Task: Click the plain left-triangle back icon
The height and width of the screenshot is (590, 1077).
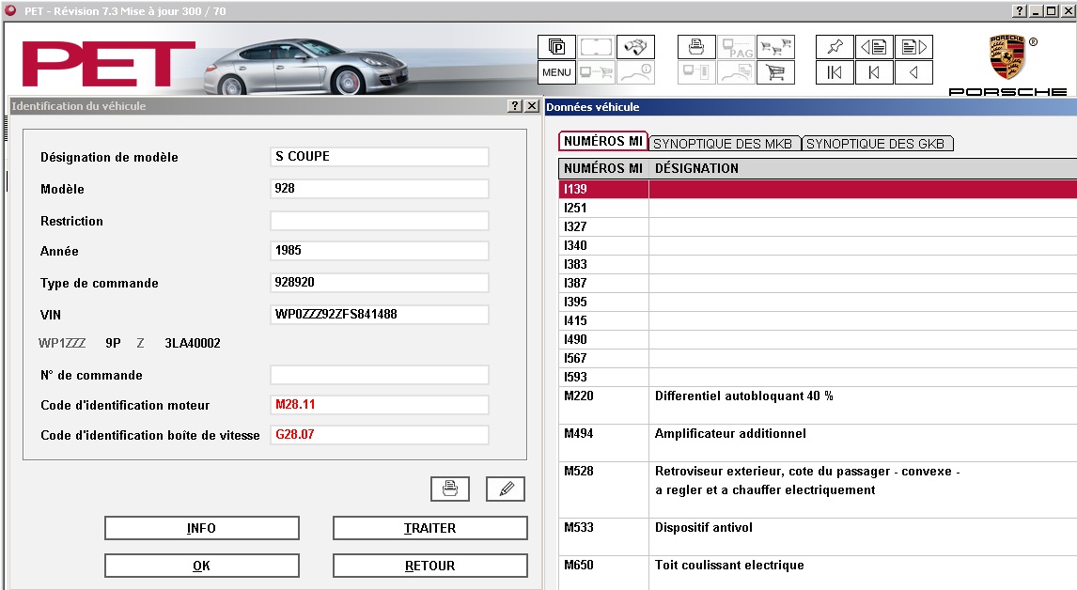Action: (x=913, y=72)
